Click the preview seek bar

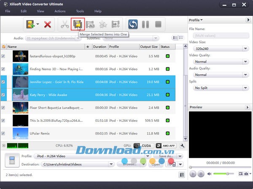[221, 167]
